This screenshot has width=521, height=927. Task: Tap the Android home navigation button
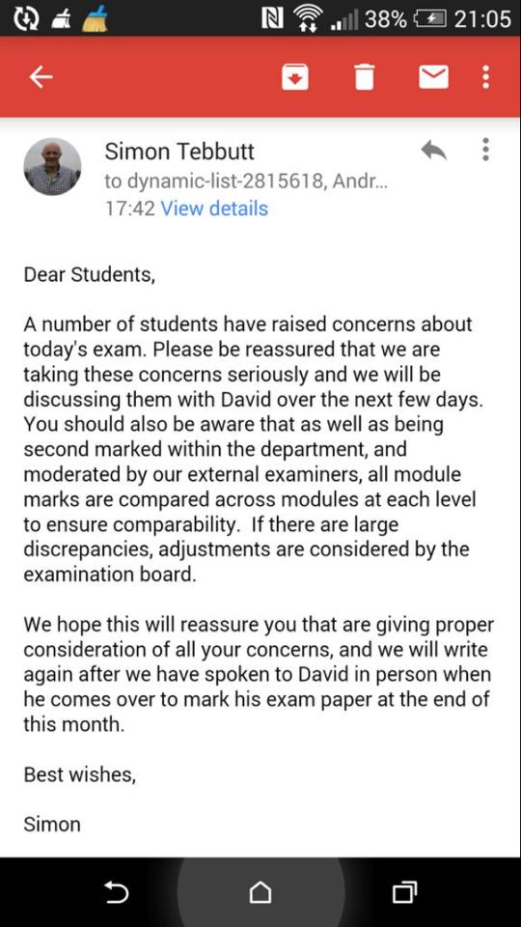260,891
